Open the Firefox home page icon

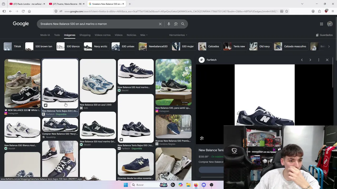(x=29, y=11)
